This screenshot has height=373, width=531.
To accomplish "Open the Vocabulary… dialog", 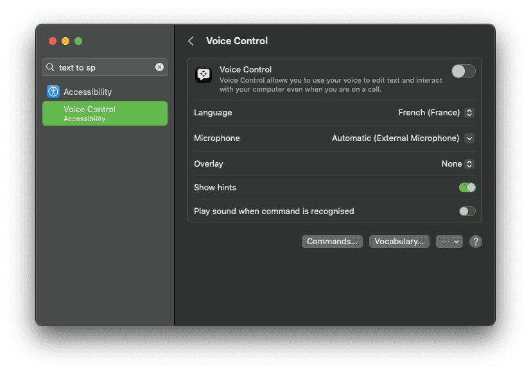I will (x=399, y=242).
